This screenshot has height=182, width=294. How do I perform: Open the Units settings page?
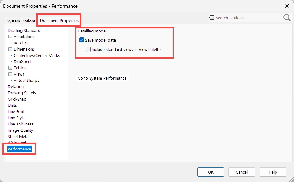(13, 106)
